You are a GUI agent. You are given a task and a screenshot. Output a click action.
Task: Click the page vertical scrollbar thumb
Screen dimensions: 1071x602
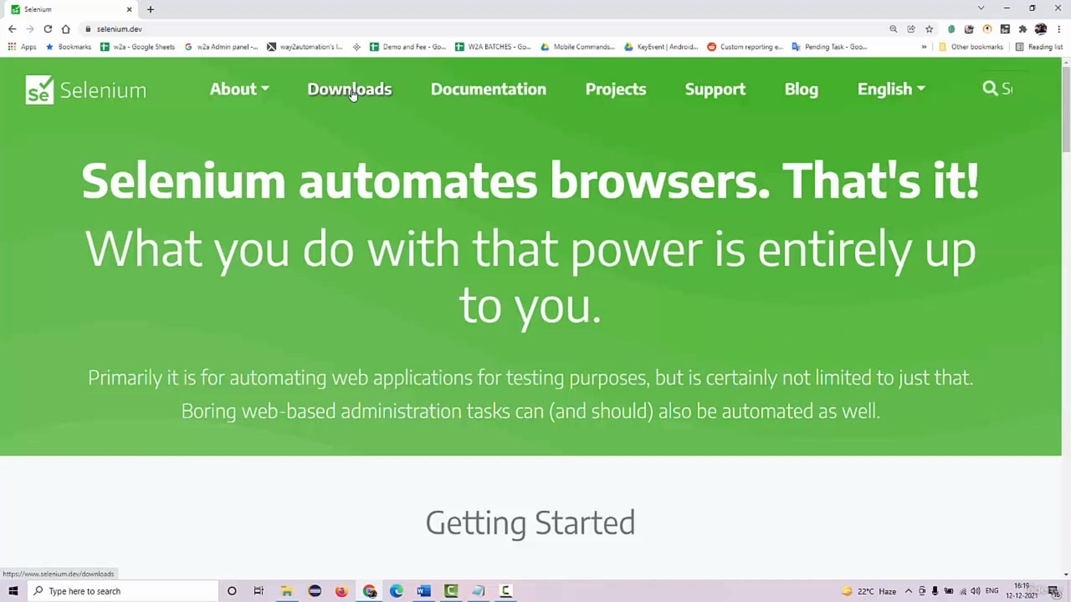[1066, 109]
